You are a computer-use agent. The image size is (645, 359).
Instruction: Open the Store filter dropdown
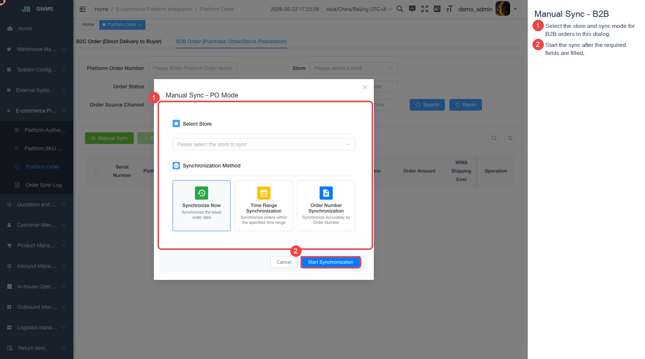pos(354,68)
